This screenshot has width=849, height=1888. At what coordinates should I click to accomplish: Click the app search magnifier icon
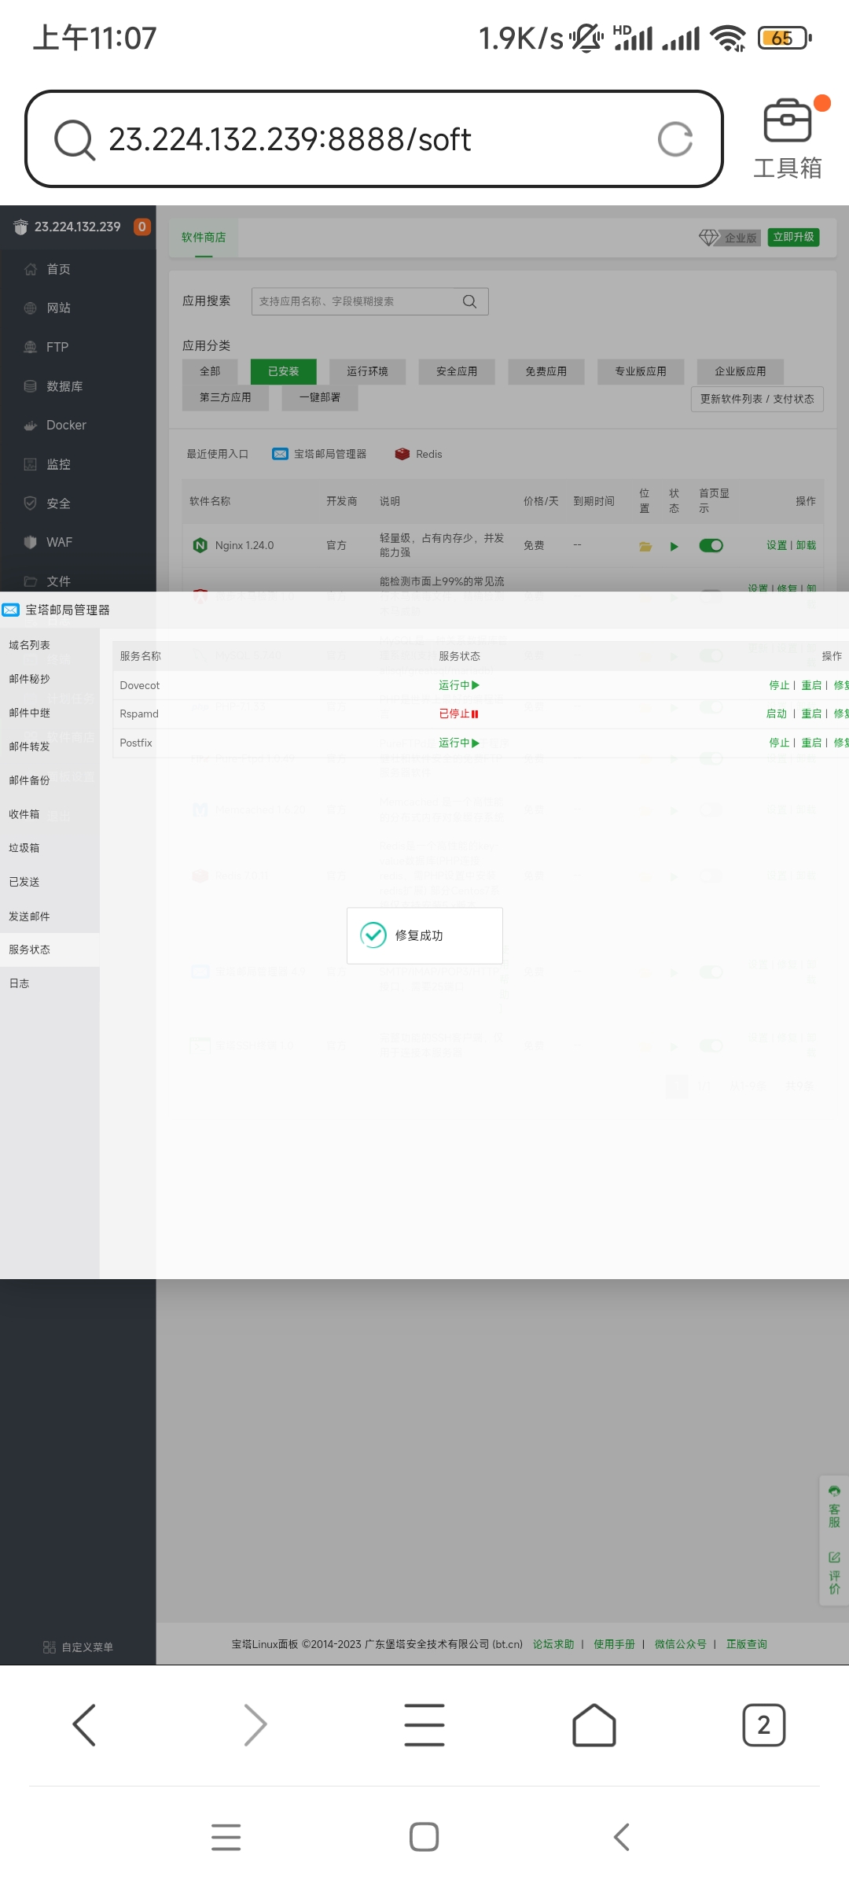[469, 301]
